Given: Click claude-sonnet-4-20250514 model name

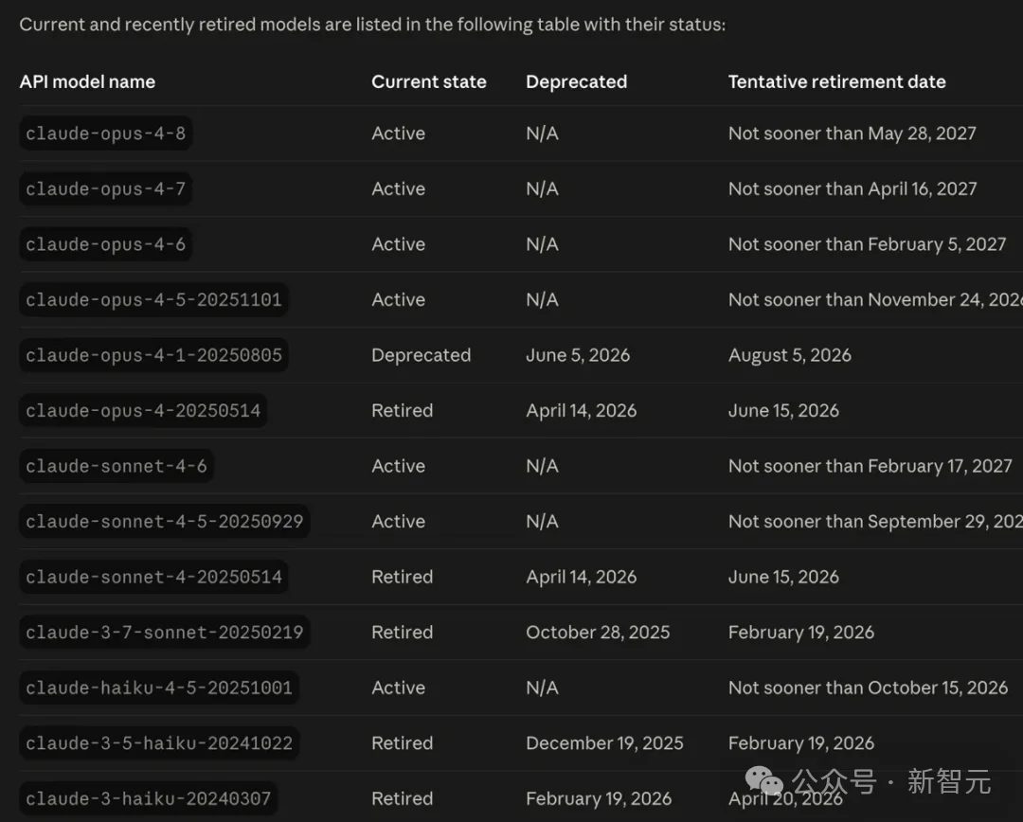Looking at the screenshot, I should (154, 577).
